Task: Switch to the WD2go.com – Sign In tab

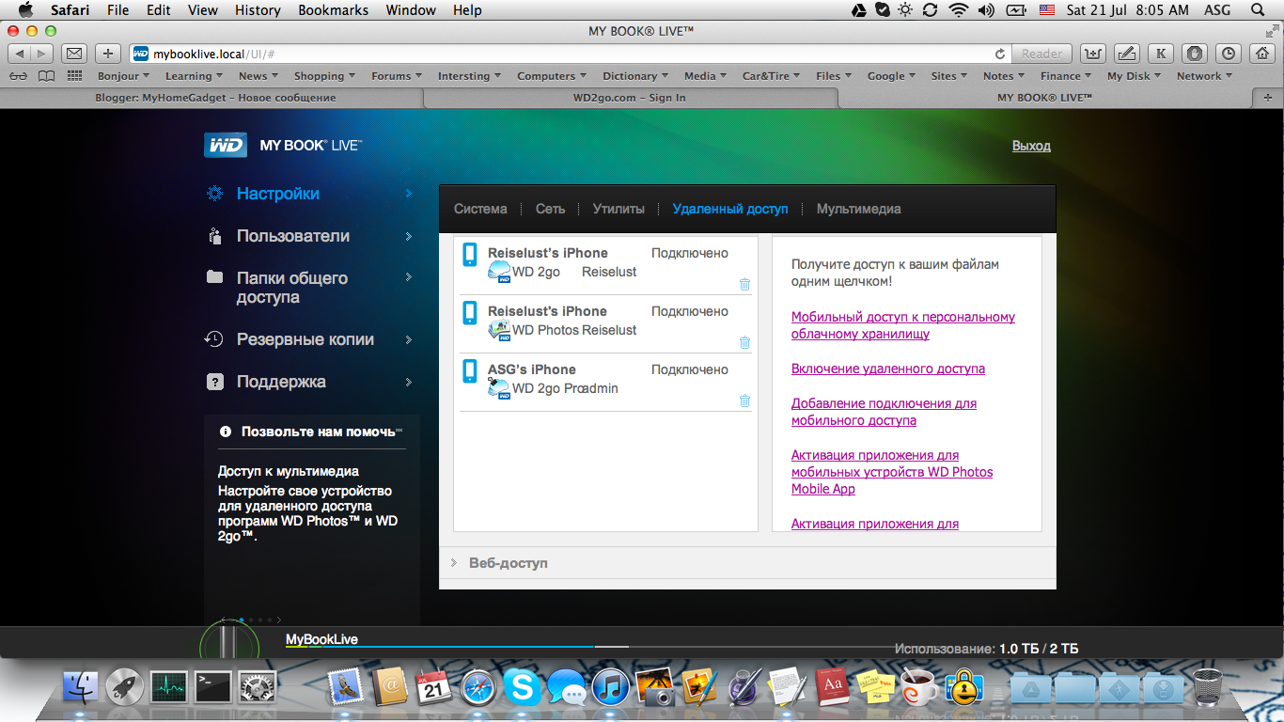Action: click(x=629, y=97)
